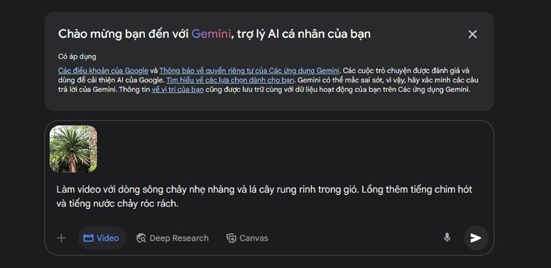
Task: Click the microphone voice input icon
Action: click(x=447, y=238)
